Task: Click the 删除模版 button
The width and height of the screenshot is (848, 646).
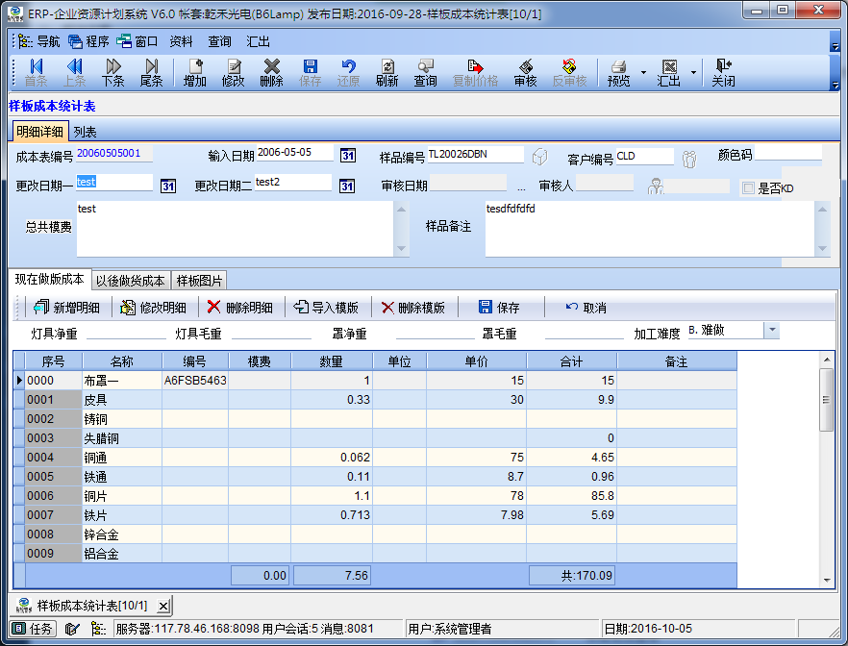Action: point(412,308)
